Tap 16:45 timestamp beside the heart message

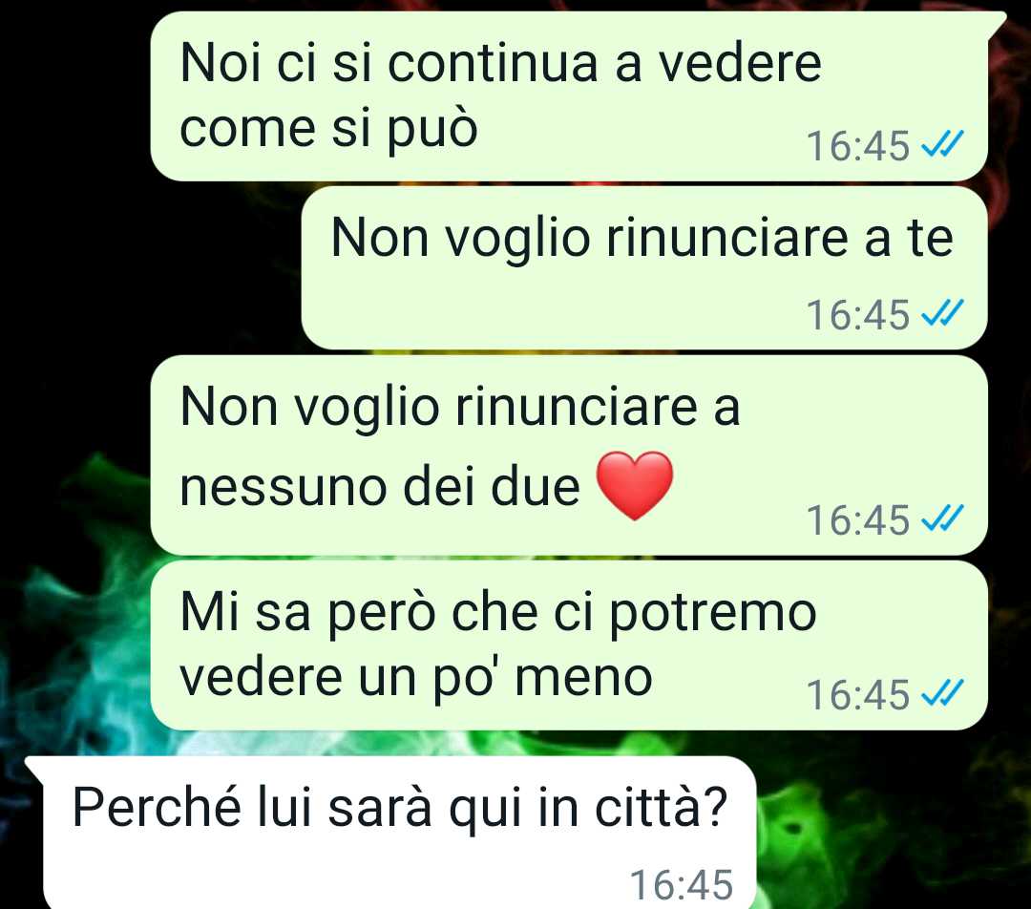pyautogui.click(x=858, y=520)
